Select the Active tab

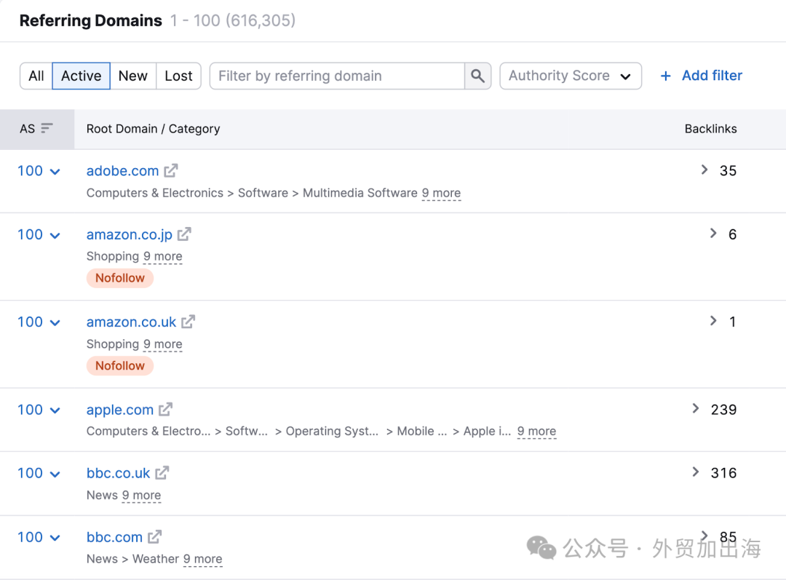coord(82,76)
